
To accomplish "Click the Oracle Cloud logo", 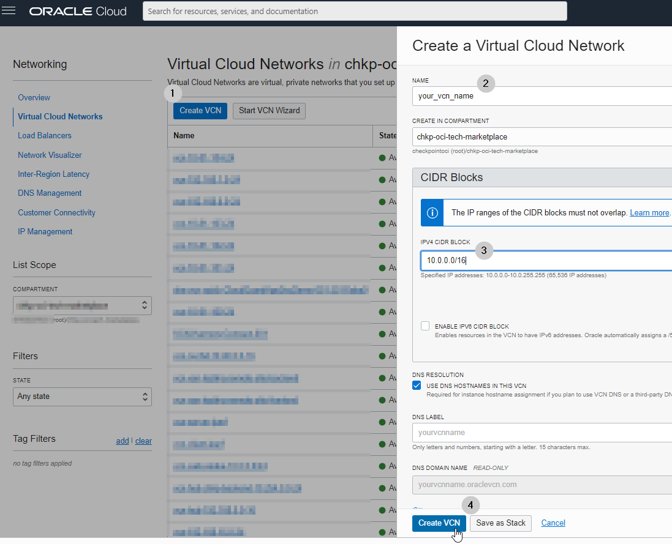I will [78, 11].
